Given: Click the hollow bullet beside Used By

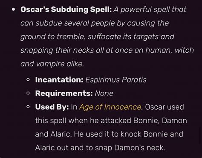Looking at the screenshot, I should click(x=28, y=107).
